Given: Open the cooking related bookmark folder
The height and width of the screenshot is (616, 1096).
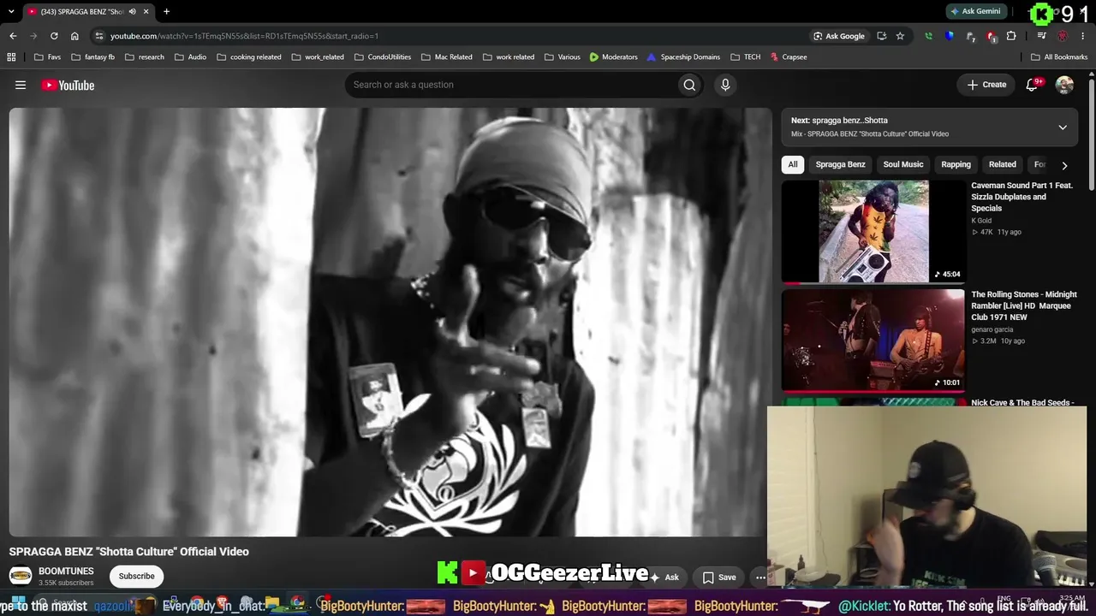Looking at the screenshot, I should pyautogui.click(x=249, y=57).
